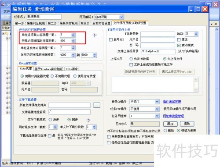Choose 异步 file download mode
Image resolution: width=220 pixels, height=167 pixels.
pyautogui.click(x=50, y=120)
